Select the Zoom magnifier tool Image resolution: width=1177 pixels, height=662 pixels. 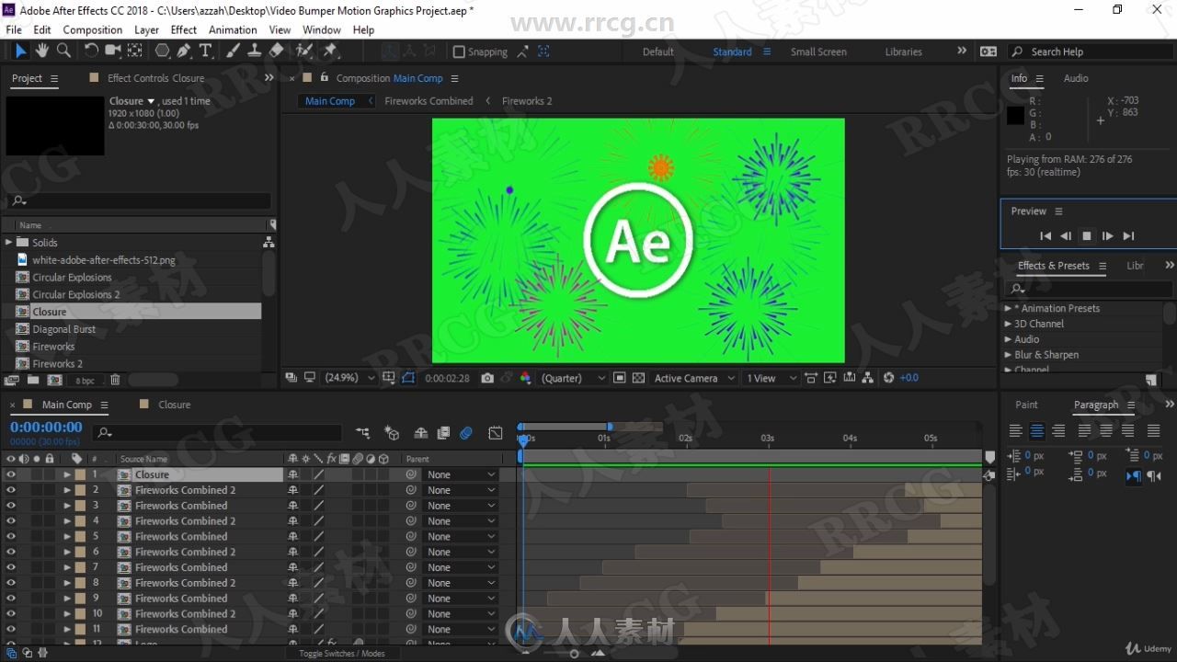pyautogui.click(x=63, y=51)
